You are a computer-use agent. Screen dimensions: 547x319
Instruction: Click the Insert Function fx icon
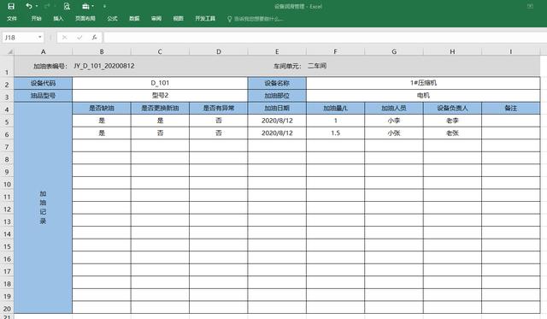pyautogui.click(x=94, y=38)
